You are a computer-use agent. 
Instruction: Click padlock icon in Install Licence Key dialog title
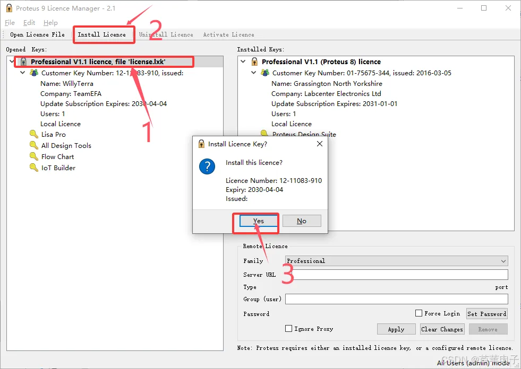click(201, 144)
